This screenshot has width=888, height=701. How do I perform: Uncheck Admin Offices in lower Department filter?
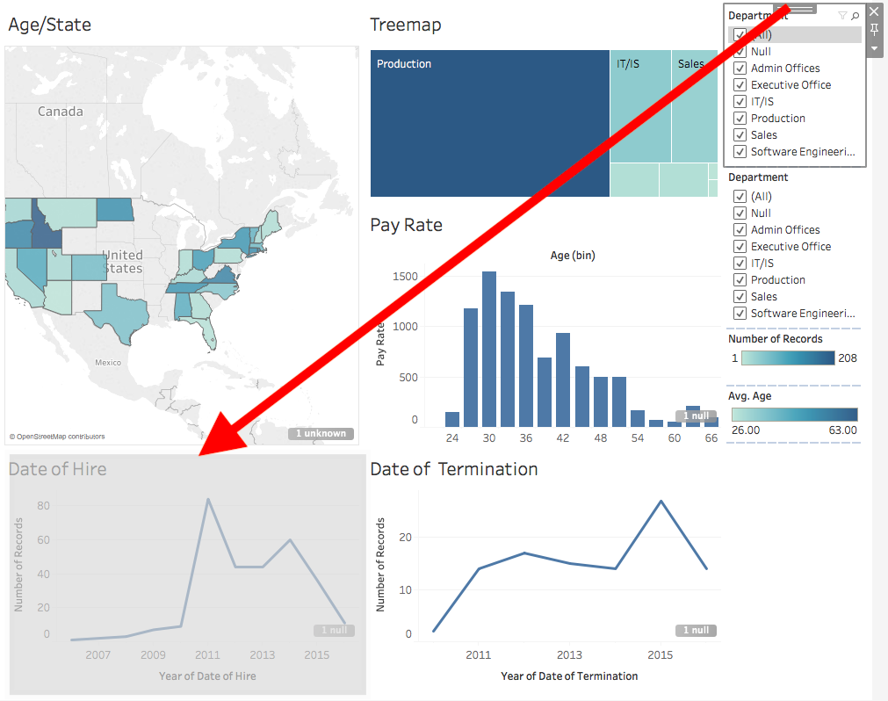740,230
